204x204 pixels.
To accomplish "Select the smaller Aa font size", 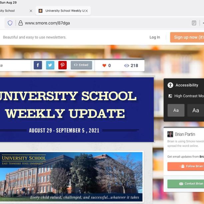I will pyautogui.click(x=176, y=110).
